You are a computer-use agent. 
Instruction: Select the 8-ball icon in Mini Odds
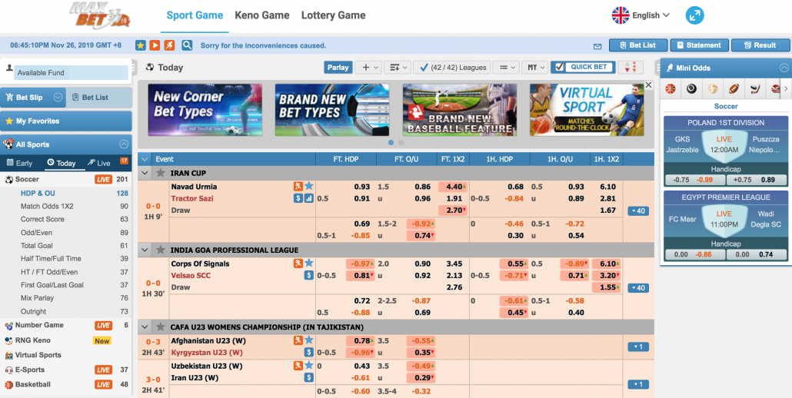(x=691, y=89)
